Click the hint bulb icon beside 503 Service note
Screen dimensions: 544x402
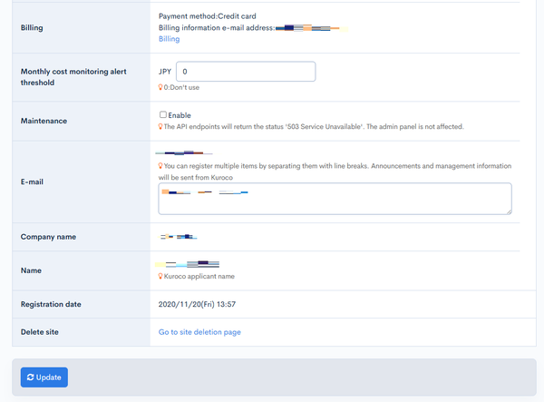click(160, 126)
